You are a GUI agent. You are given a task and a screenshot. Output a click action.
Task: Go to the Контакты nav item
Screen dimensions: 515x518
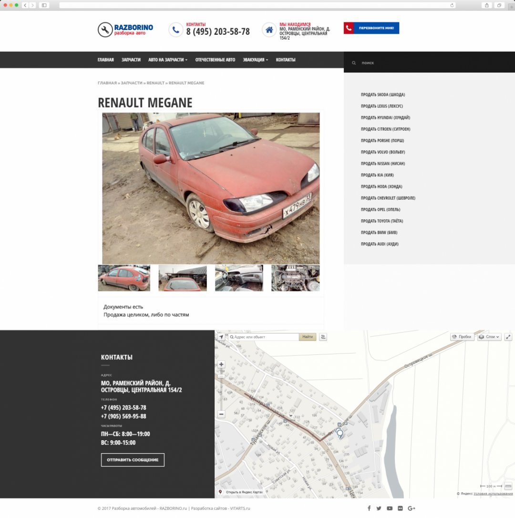click(x=286, y=60)
